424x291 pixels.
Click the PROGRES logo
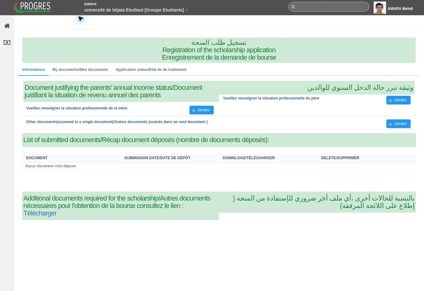click(x=32, y=7)
